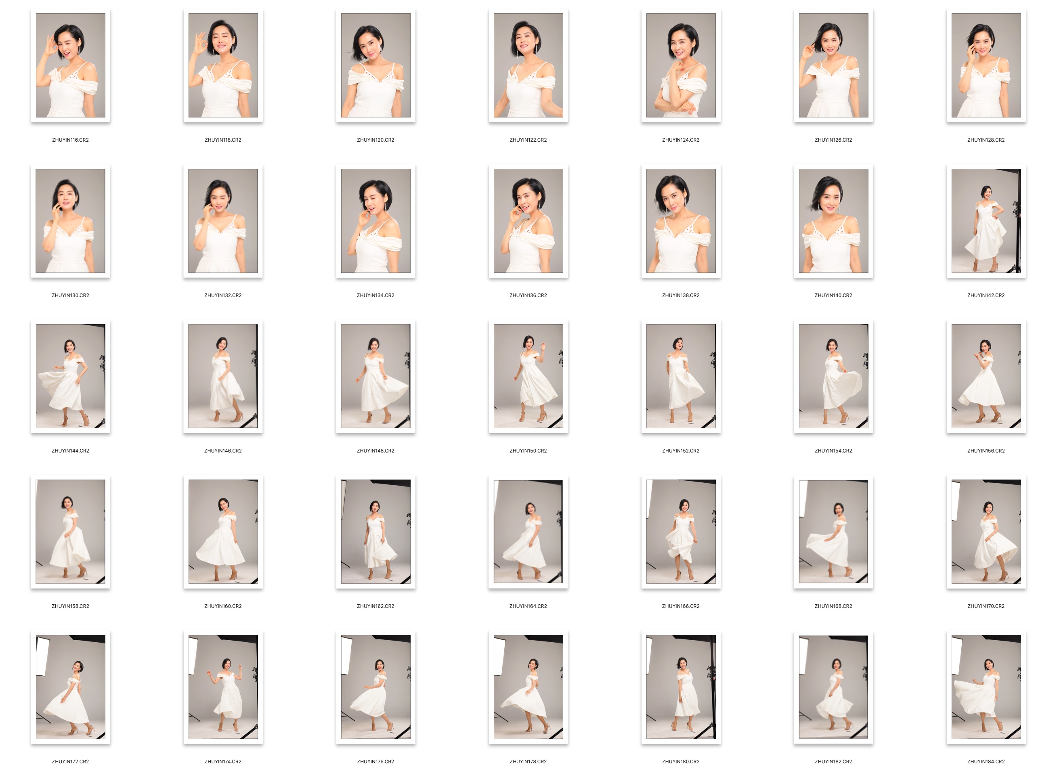Select the ZHUYIN154.CR2 thumbnail
This screenshot has width=1059, height=771.
pos(833,376)
